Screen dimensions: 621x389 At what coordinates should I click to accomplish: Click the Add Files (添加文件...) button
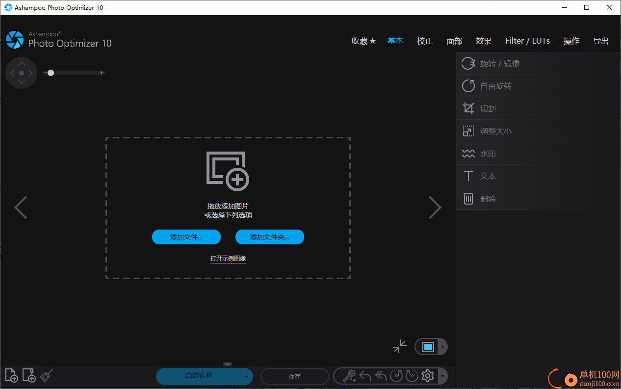click(186, 237)
